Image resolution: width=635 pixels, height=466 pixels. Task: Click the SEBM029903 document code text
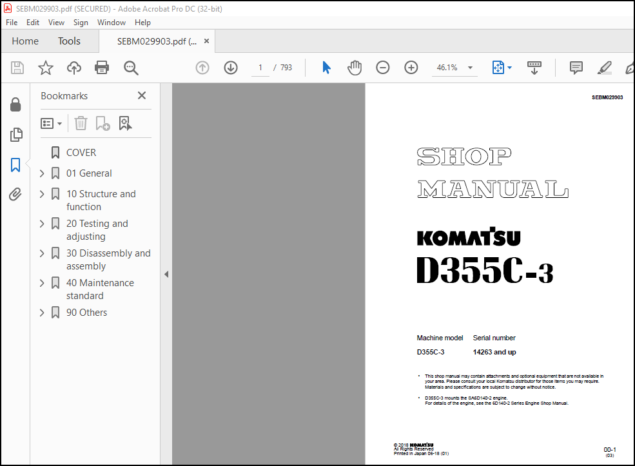coord(607,97)
